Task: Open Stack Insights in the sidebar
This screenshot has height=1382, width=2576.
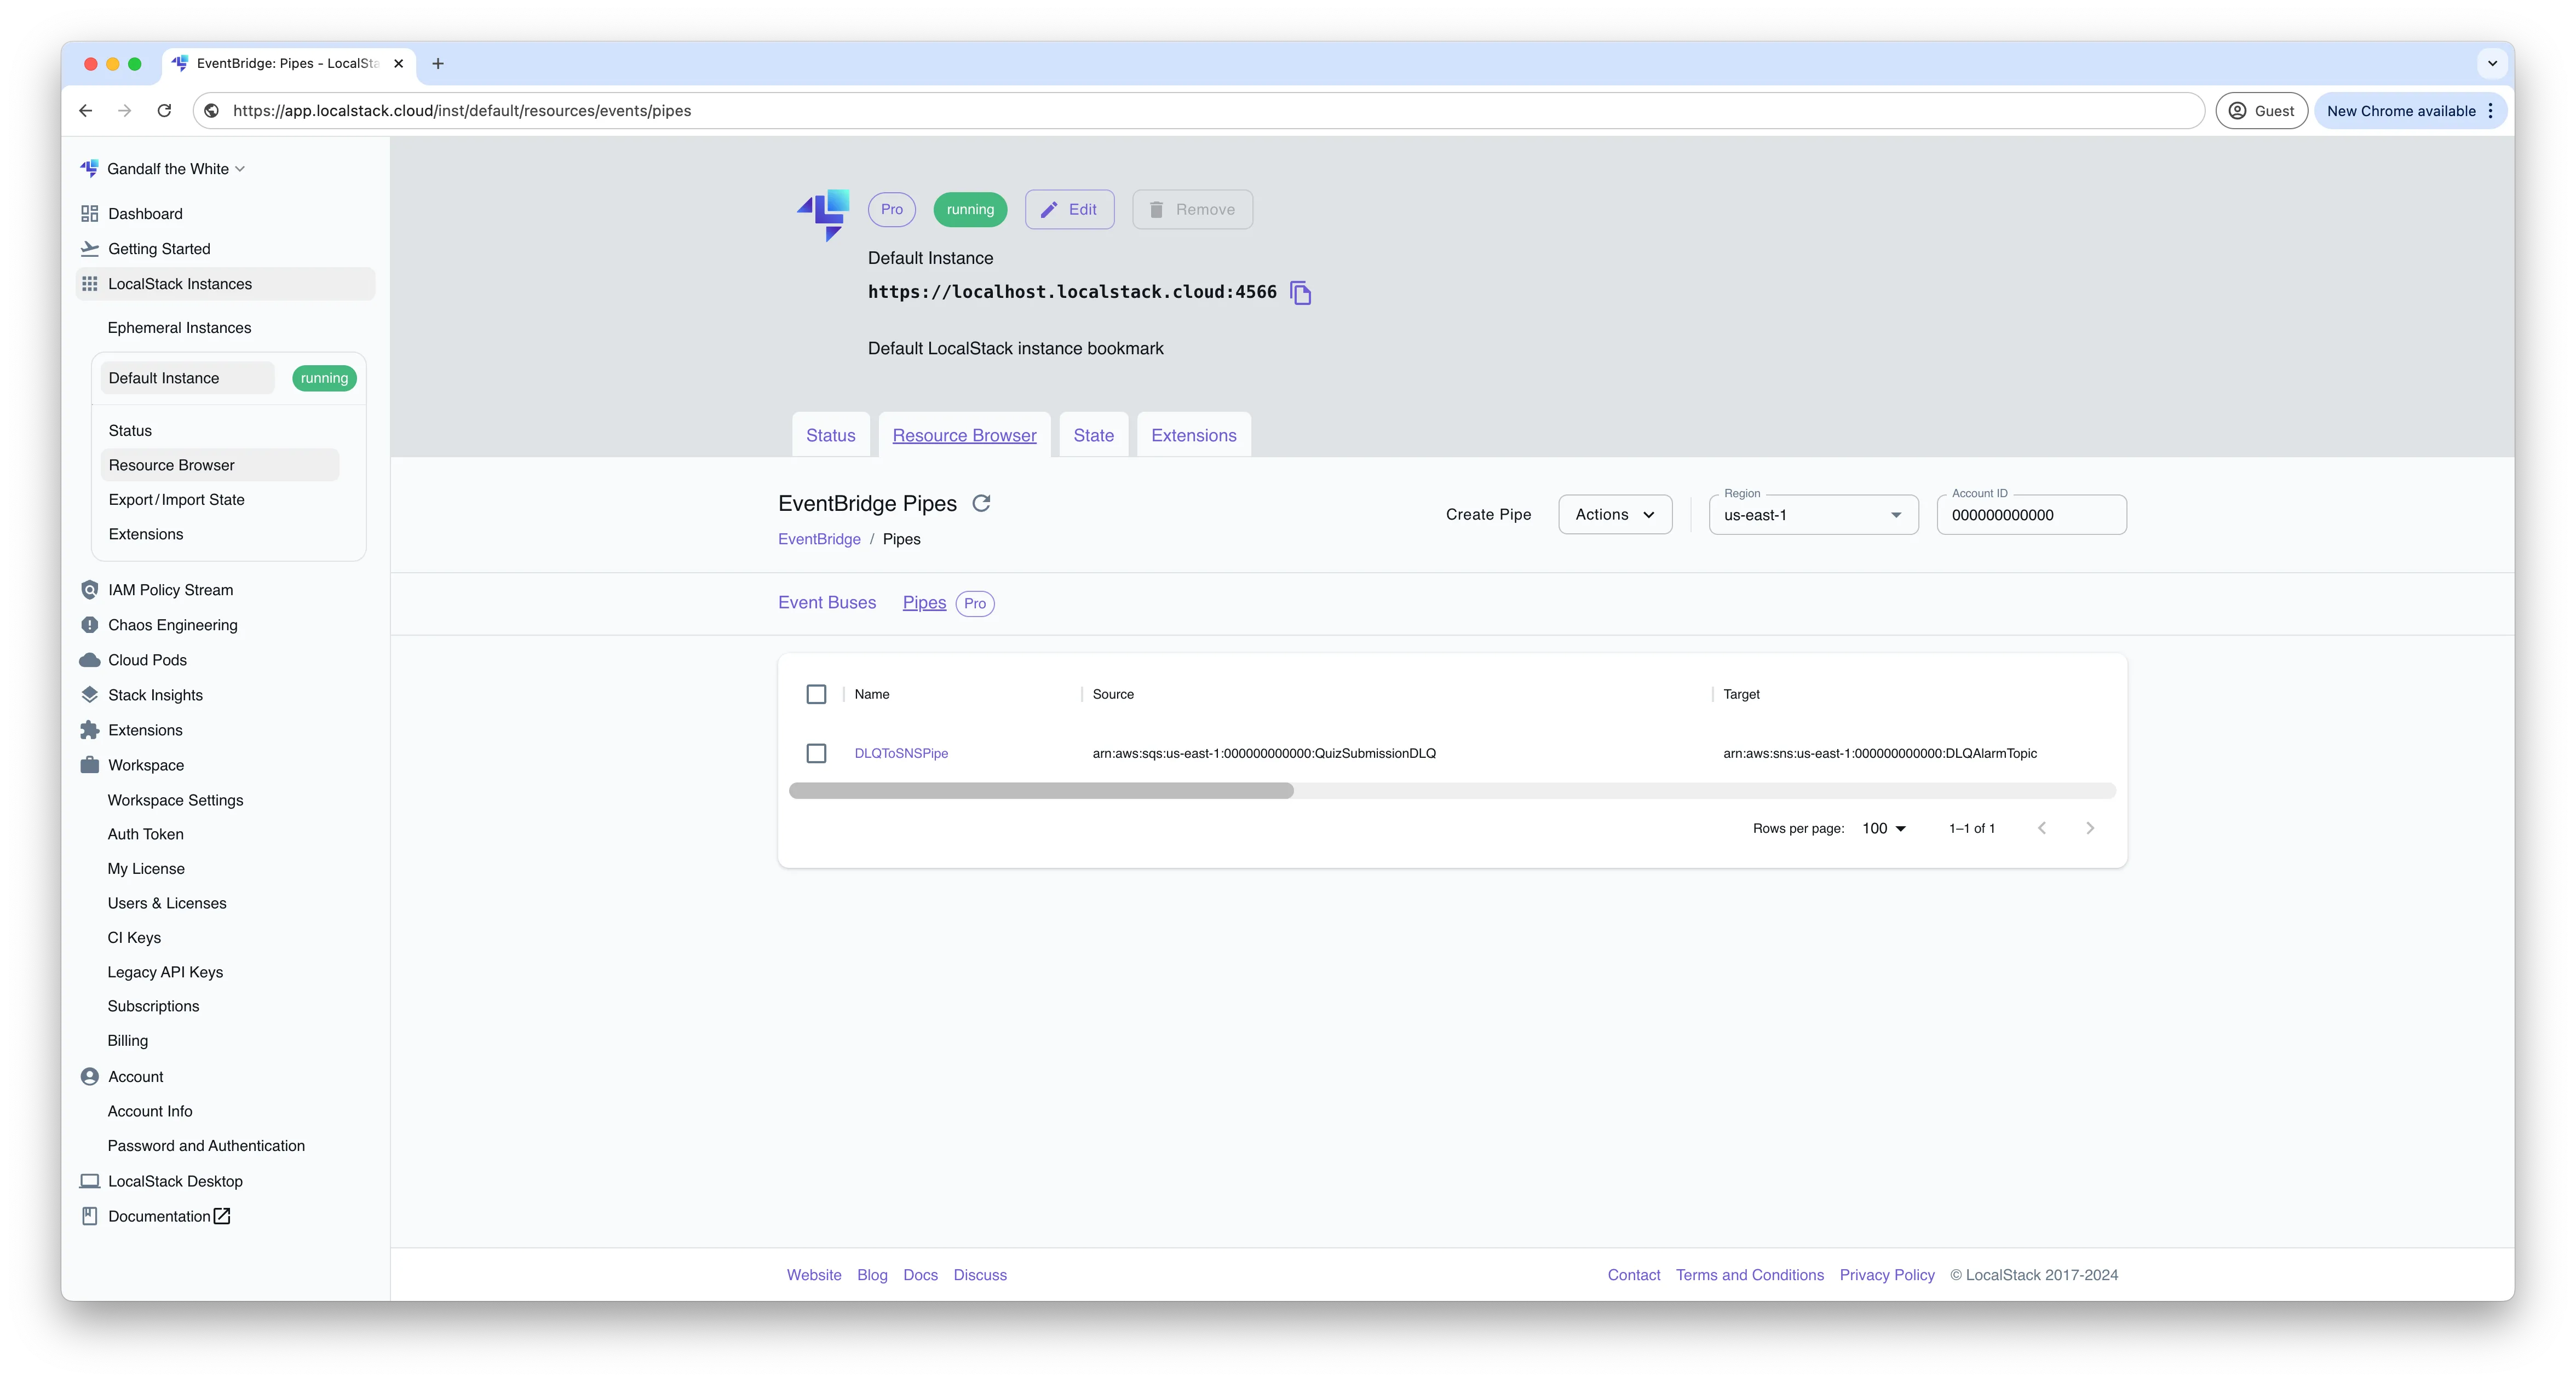Action: coord(154,694)
